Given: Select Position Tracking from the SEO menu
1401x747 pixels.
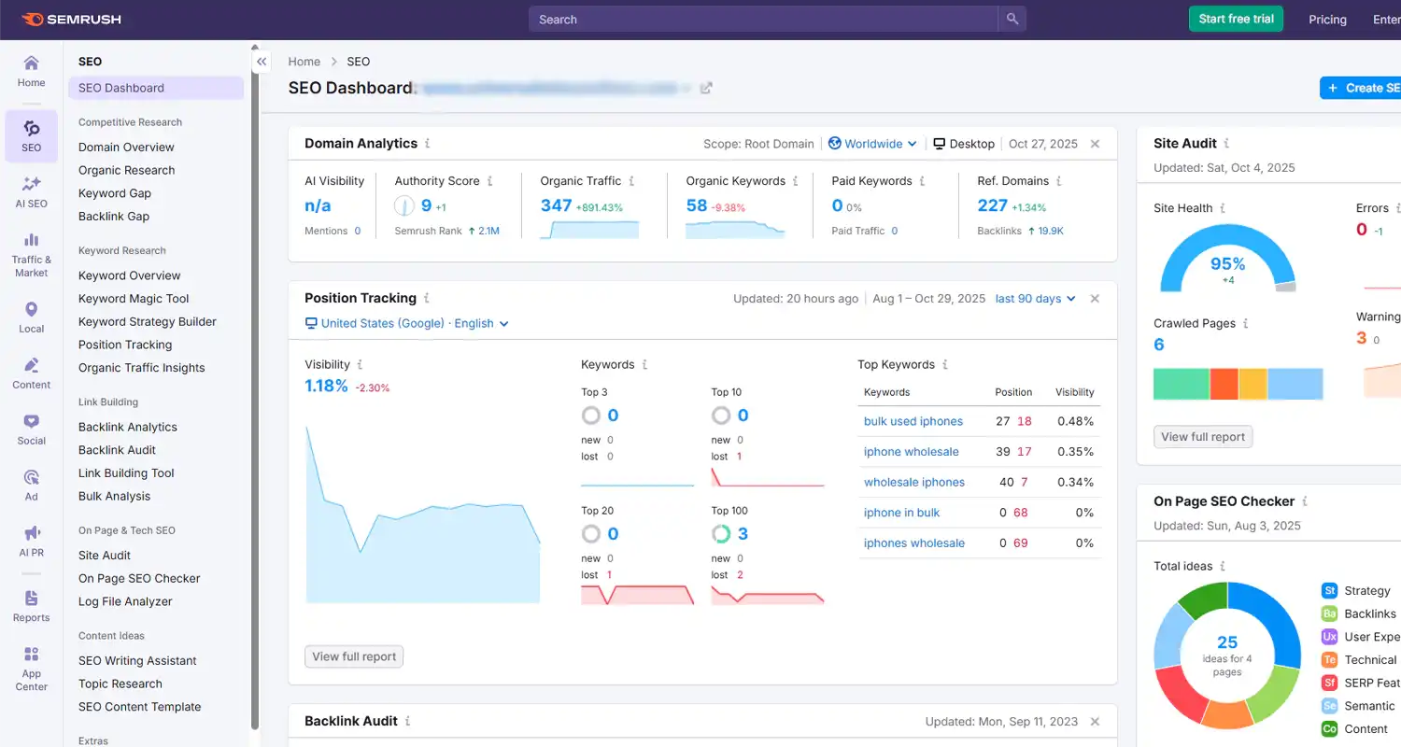Looking at the screenshot, I should [x=124, y=345].
